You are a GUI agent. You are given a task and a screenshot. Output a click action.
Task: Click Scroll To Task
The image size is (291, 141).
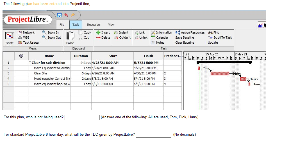pyautogui.click(x=220, y=37)
